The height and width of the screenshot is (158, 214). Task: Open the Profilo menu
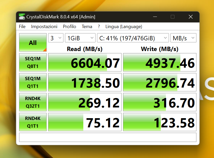click(x=70, y=27)
